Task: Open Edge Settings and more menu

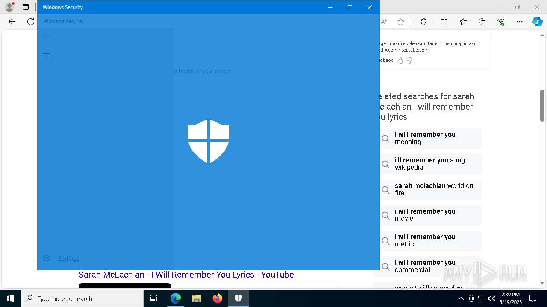Action: [520, 22]
